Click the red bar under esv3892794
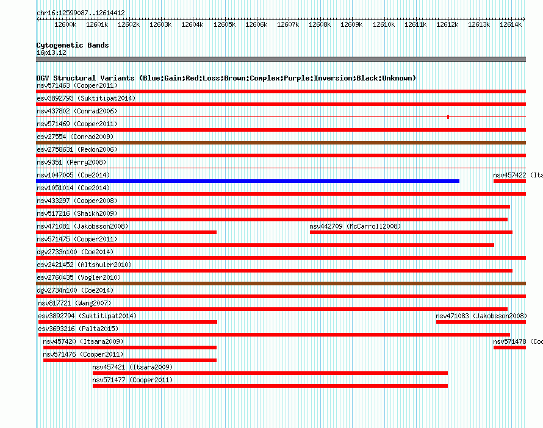The image size is (543, 428). (128, 322)
